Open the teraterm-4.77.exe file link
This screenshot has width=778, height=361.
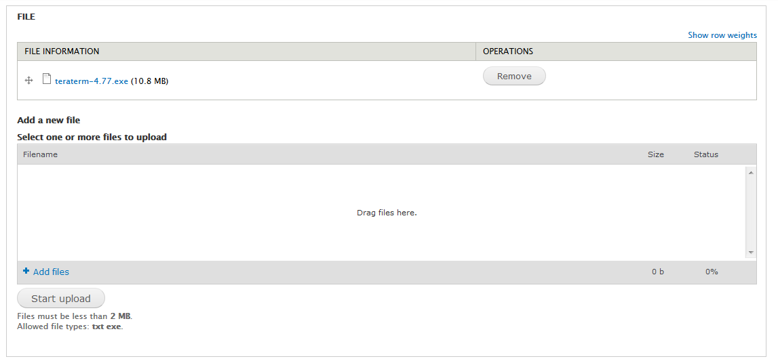coord(92,81)
